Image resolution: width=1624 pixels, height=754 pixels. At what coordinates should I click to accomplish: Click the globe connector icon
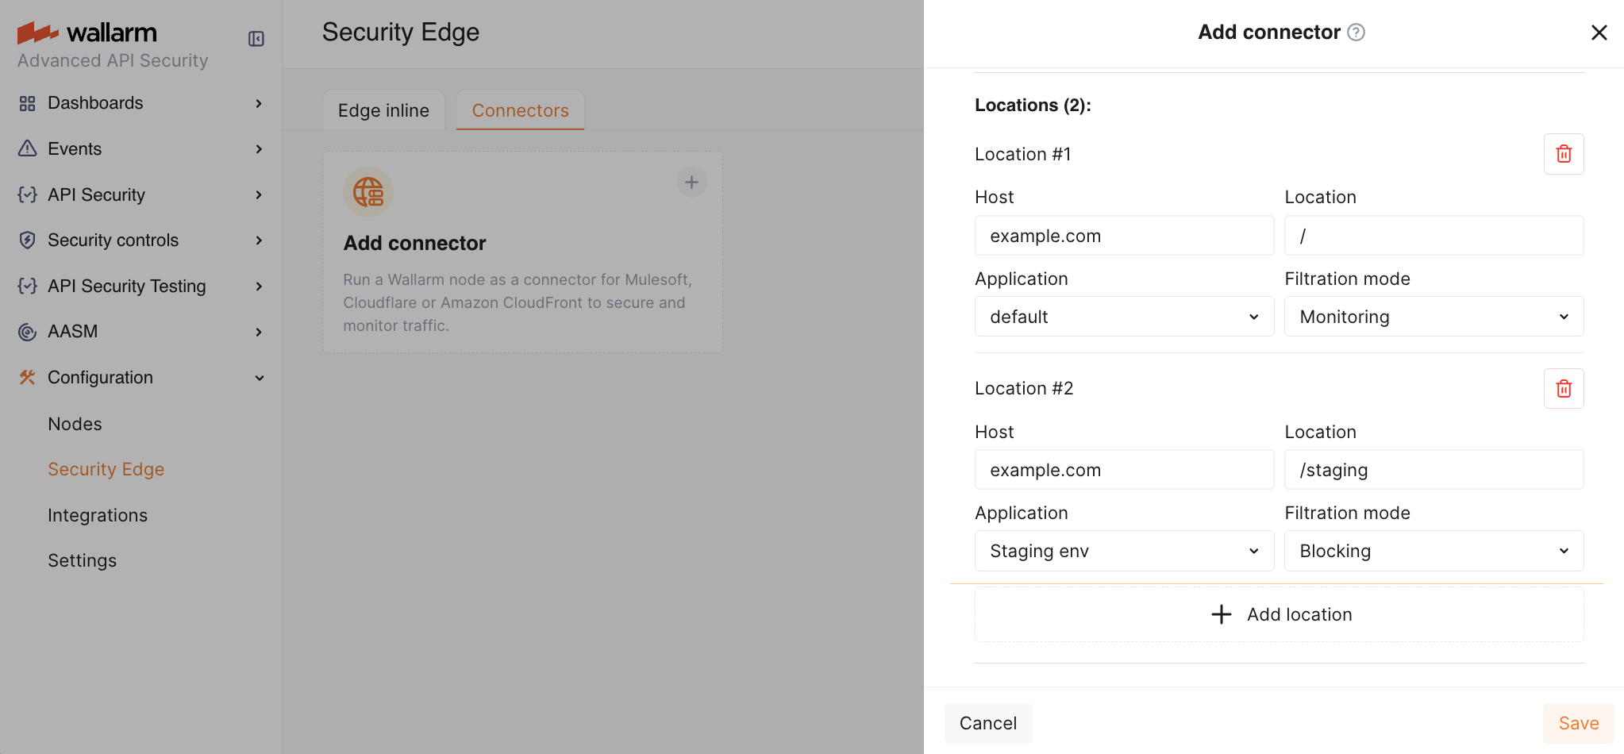(368, 192)
